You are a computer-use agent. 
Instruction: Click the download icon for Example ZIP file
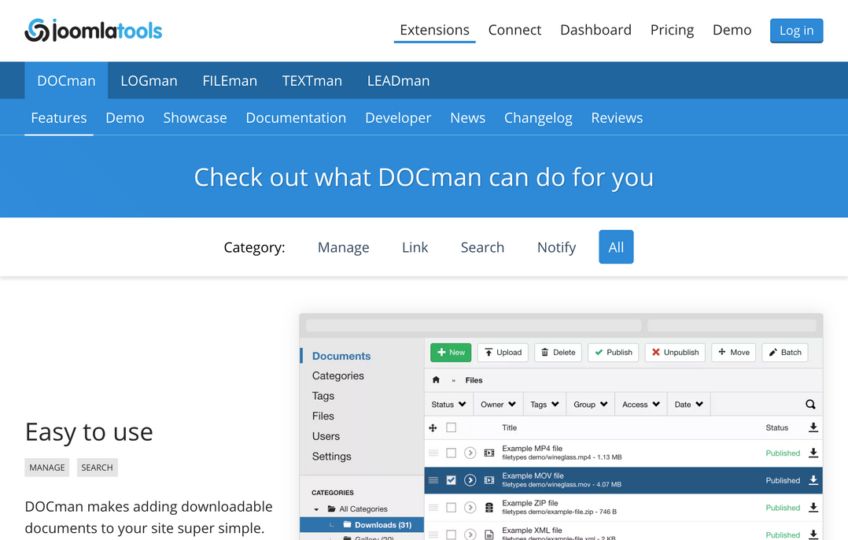813,508
